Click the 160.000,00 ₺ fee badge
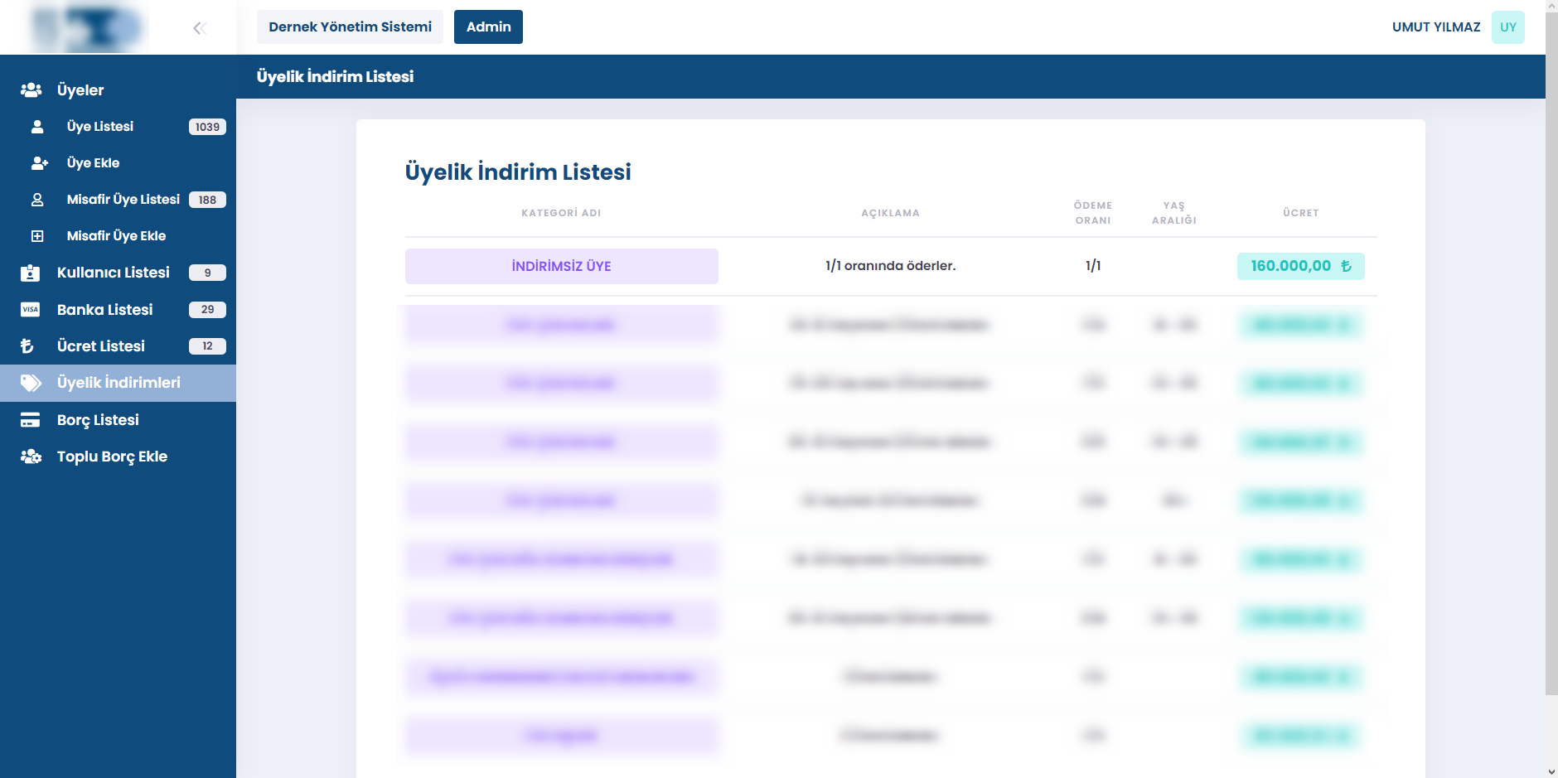Image resolution: width=1558 pixels, height=778 pixels. tap(1300, 266)
